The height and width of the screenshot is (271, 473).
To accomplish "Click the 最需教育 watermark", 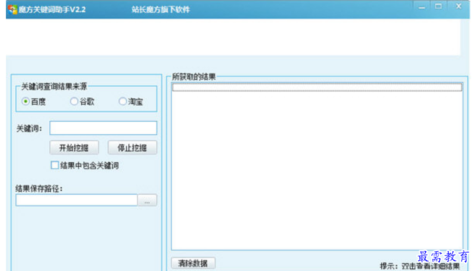I will (x=443, y=257).
